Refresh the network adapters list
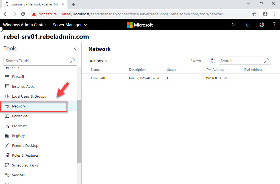 (213, 61)
